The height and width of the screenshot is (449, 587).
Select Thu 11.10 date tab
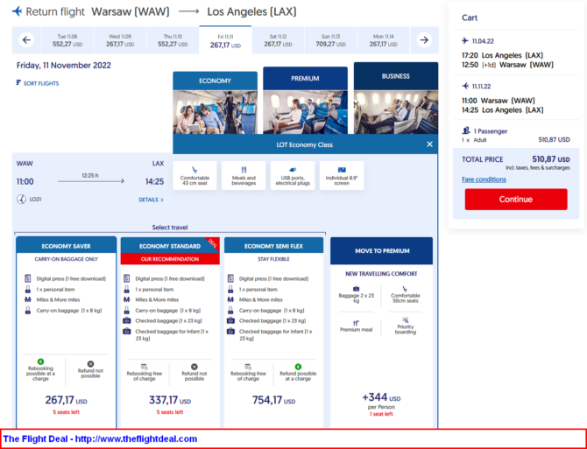(x=173, y=40)
